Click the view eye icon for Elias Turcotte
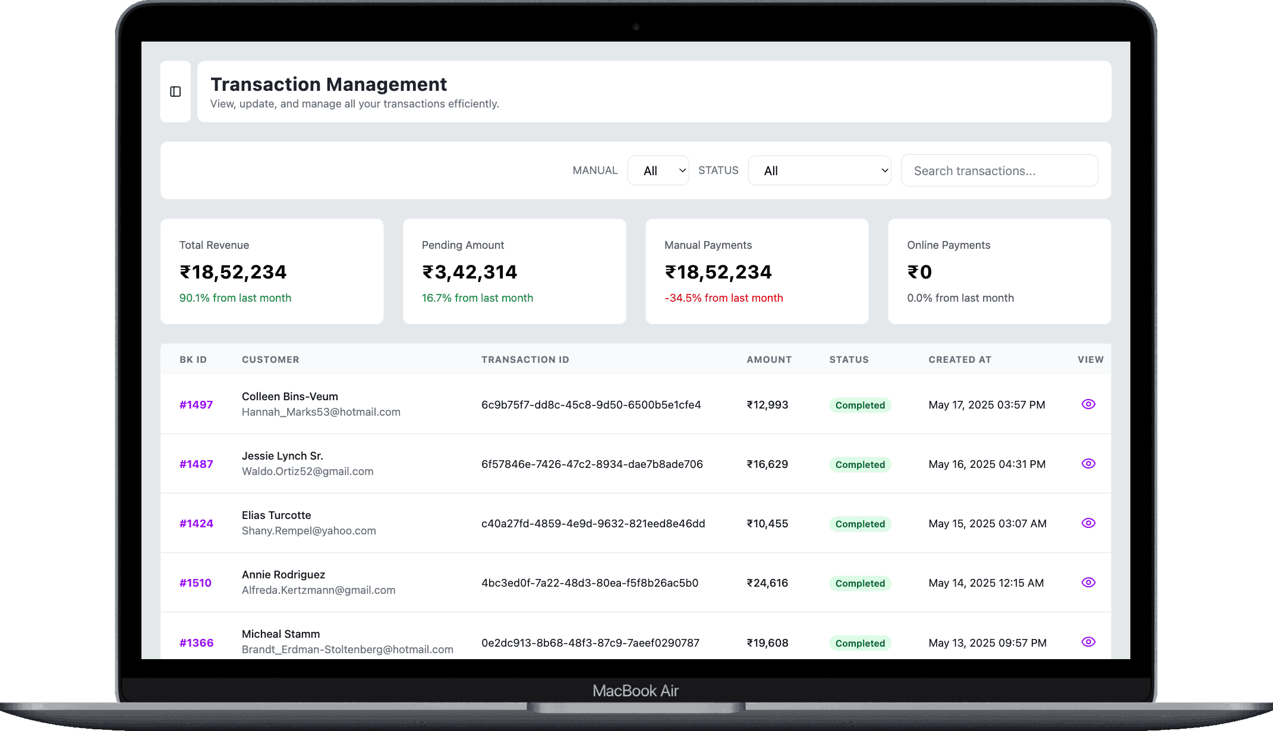 (x=1088, y=523)
